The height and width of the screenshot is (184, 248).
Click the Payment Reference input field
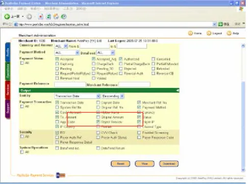(70, 84)
